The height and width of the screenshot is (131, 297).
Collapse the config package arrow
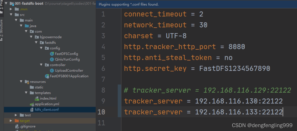[x=41, y=48]
